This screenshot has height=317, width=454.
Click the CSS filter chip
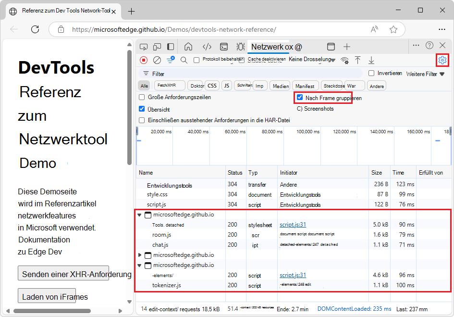(x=212, y=85)
